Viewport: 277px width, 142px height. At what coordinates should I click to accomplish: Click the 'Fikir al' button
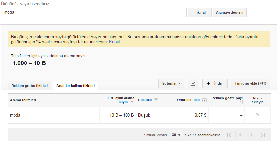click(x=200, y=12)
